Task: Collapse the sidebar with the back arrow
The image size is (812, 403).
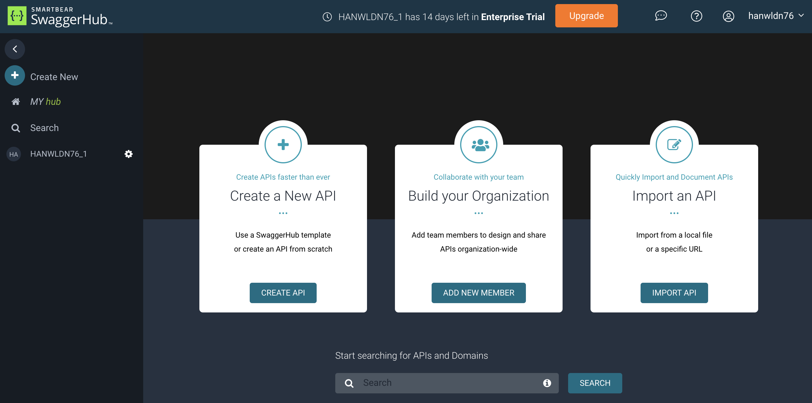Action: pos(15,49)
